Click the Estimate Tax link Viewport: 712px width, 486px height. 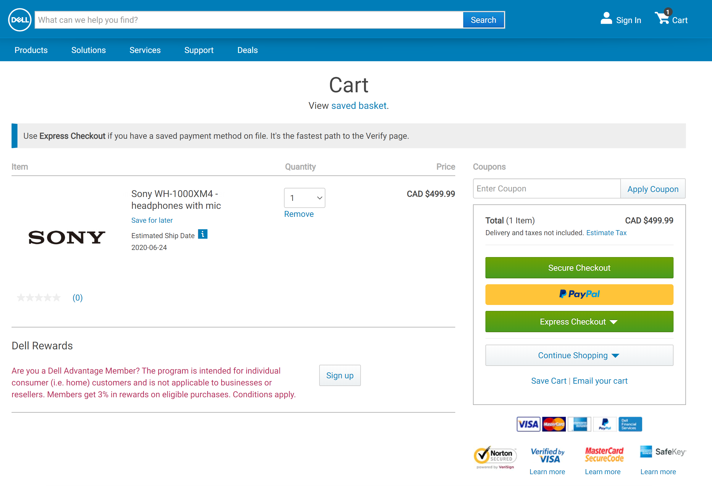pyautogui.click(x=606, y=232)
